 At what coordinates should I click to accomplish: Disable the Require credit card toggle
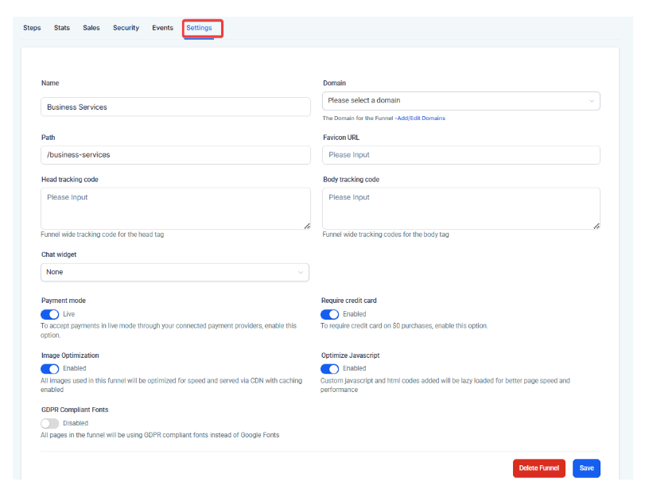click(330, 314)
